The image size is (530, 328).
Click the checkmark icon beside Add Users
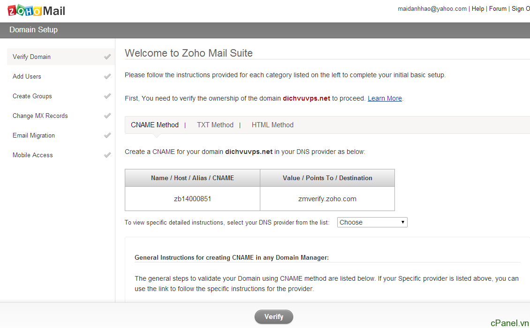pyautogui.click(x=107, y=76)
